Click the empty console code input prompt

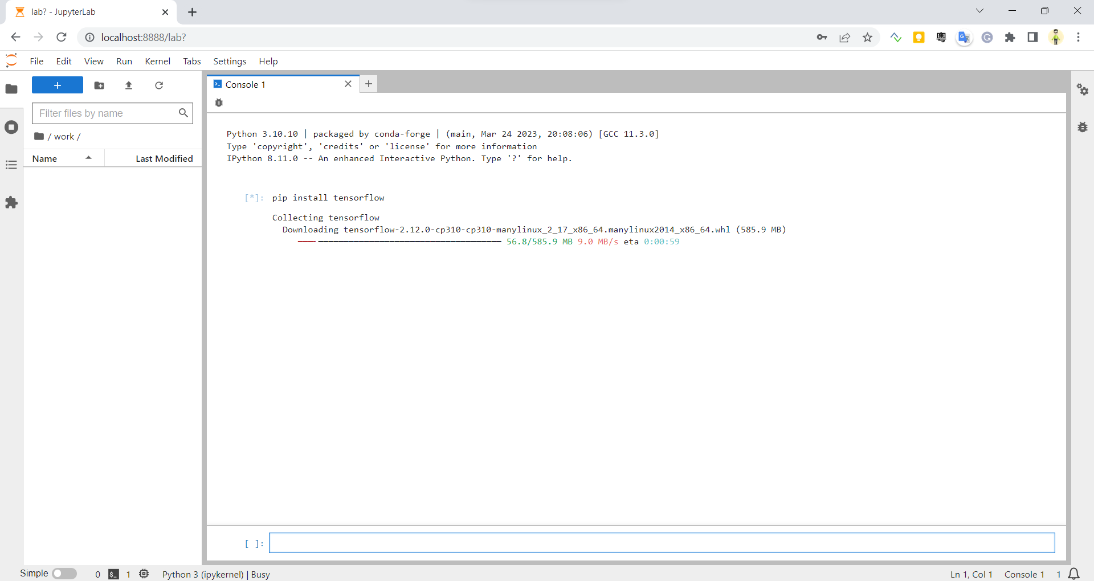click(x=661, y=543)
